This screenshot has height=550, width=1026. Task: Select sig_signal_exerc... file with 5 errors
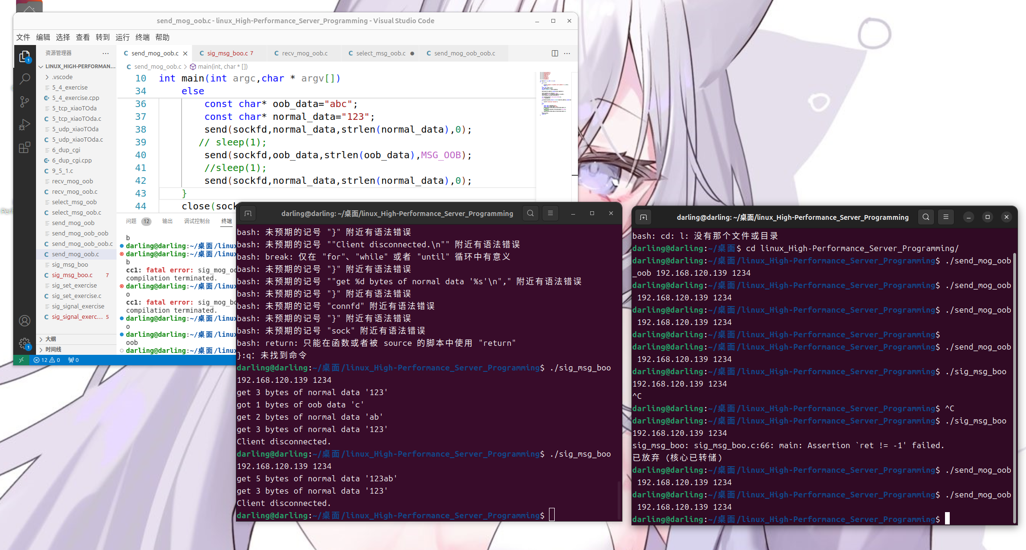(x=77, y=316)
